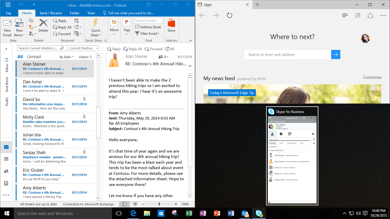Refresh the Edge page
The image size is (390, 219).
pyautogui.click(x=230, y=15)
